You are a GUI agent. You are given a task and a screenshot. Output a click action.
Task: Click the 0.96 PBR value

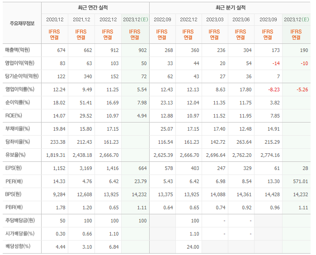click(275, 208)
